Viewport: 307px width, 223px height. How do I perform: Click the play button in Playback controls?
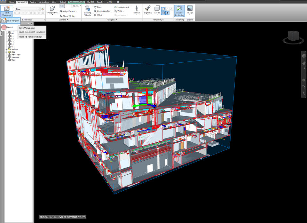coord(35,13)
